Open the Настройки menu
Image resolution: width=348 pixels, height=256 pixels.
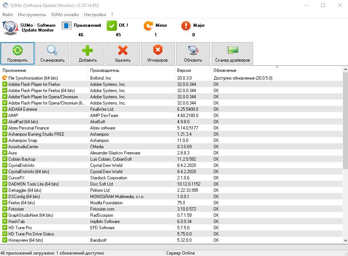pos(95,15)
